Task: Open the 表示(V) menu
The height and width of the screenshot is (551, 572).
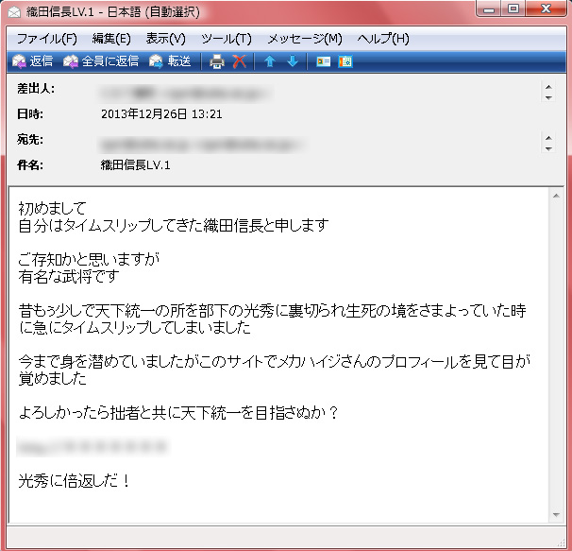Action: 165,39
